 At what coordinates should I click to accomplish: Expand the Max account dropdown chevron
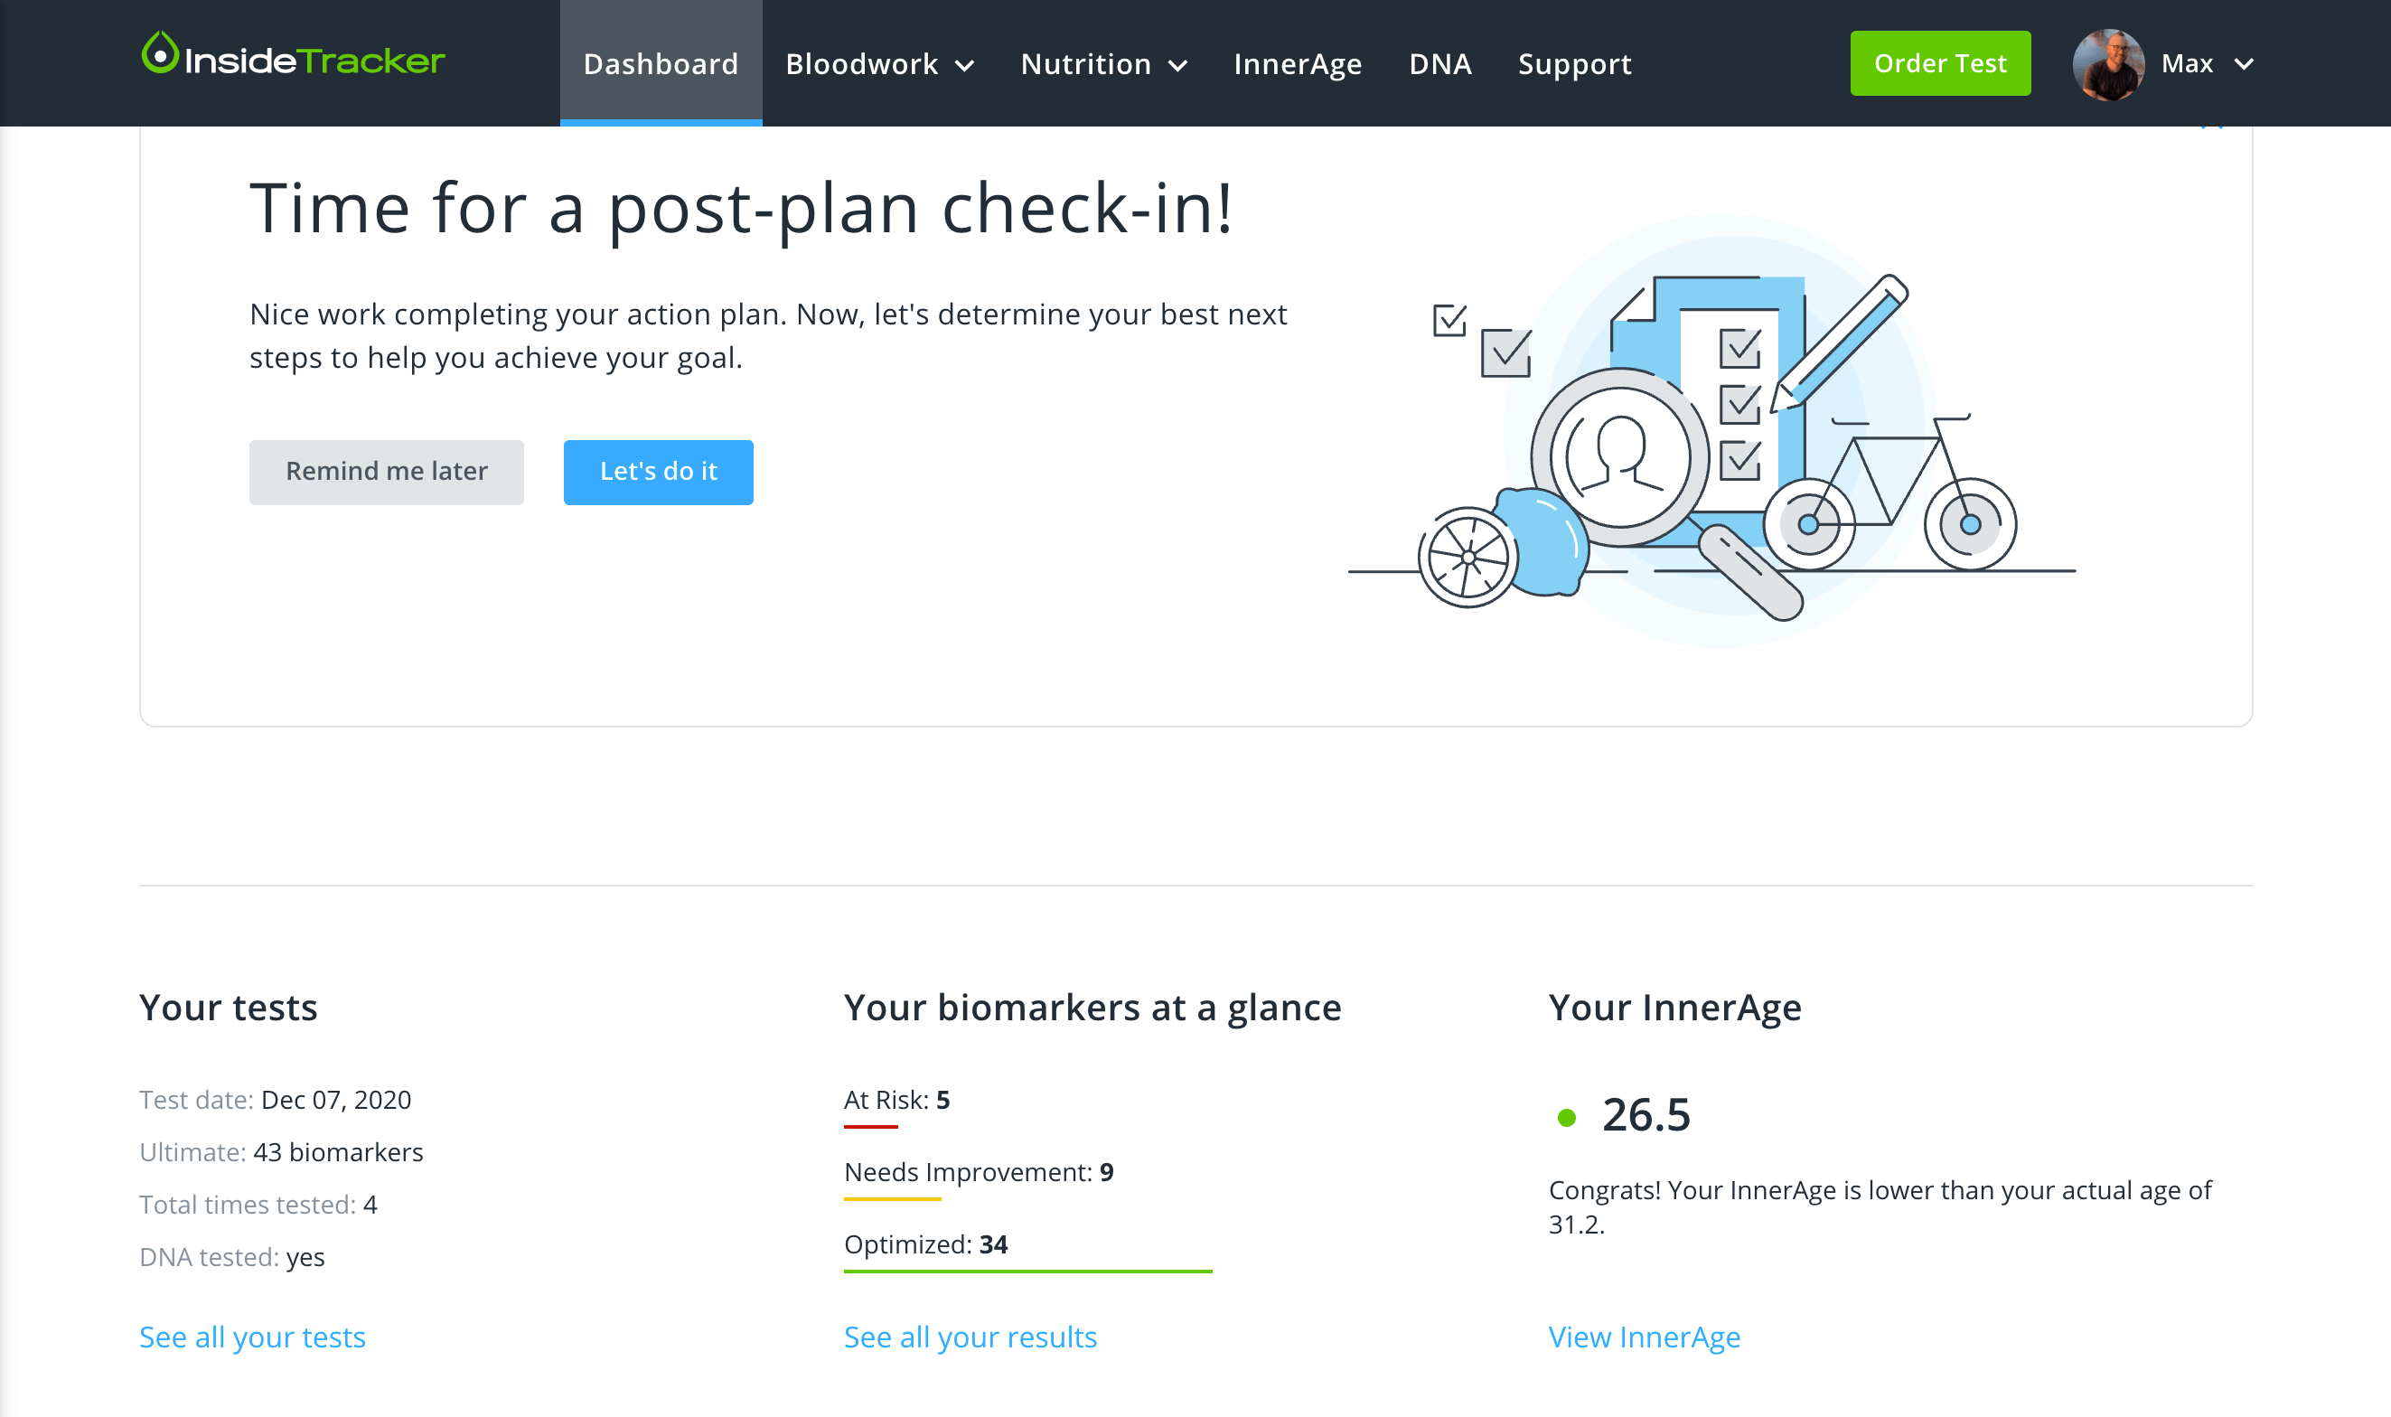point(2244,64)
